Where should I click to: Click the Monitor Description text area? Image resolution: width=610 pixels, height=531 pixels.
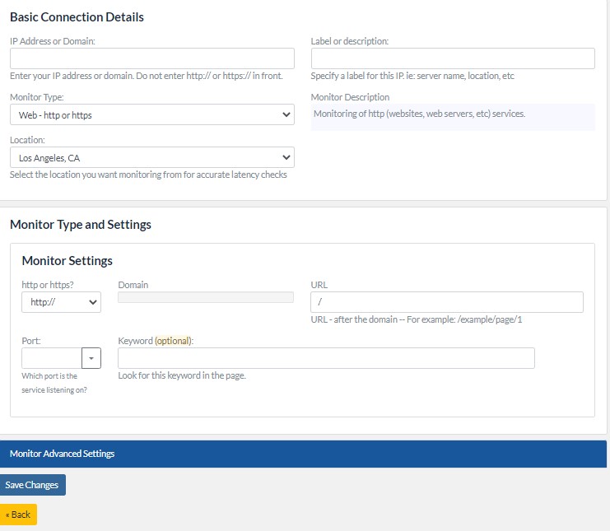click(x=453, y=116)
